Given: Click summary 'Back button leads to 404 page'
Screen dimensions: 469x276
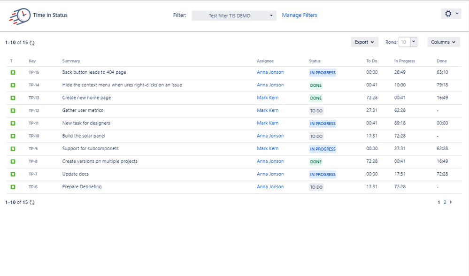Looking at the screenshot, I should pos(94,72).
